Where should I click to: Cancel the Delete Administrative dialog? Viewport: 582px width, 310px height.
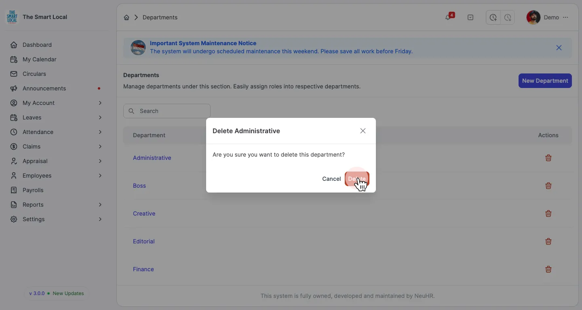pyautogui.click(x=331, y=179)
